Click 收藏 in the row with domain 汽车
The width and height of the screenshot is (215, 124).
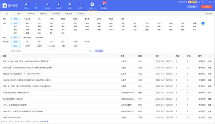[209, 105]
